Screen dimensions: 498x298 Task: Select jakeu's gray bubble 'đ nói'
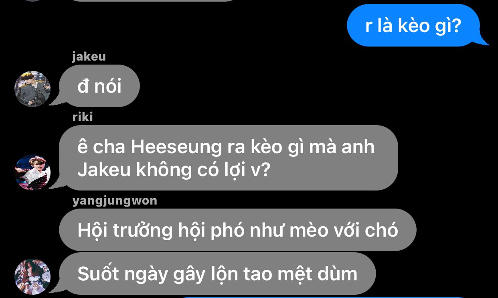click(x=99, y=86)
